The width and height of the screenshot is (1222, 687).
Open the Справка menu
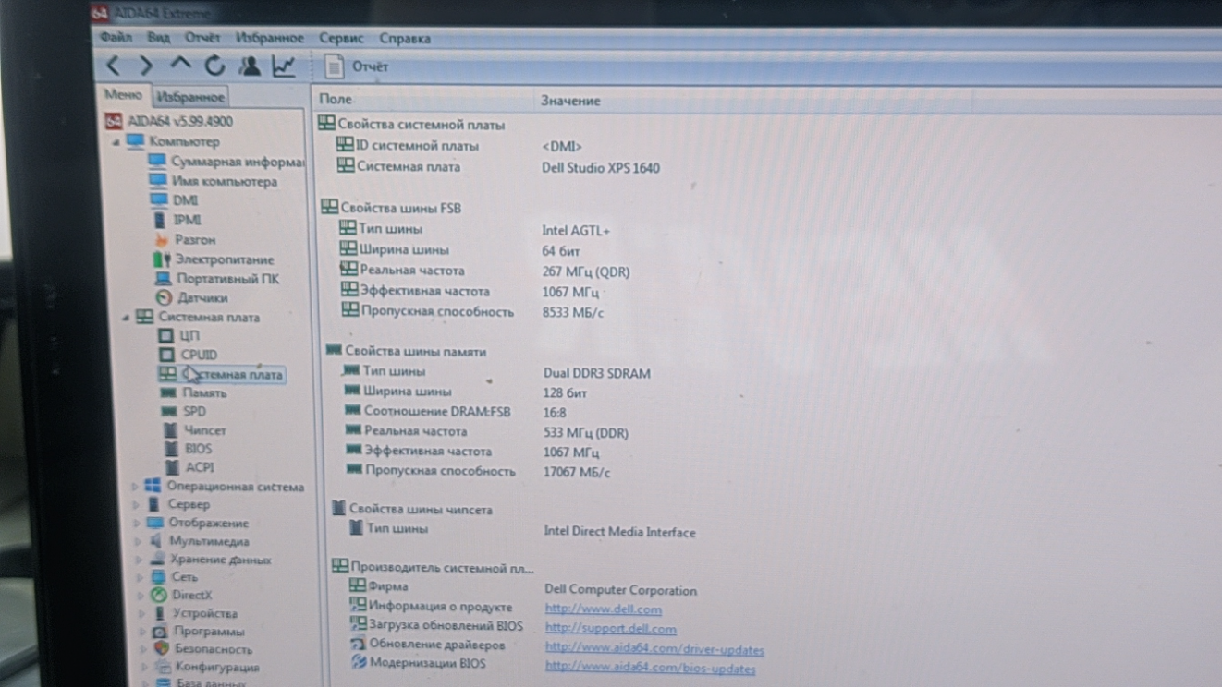[405, 39]
